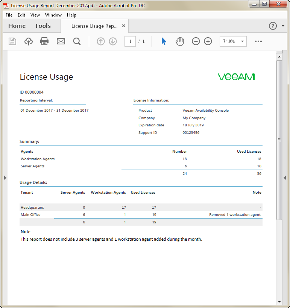290x308 pixels.
Task: Click the page number input field
Action: click(130, 41)
